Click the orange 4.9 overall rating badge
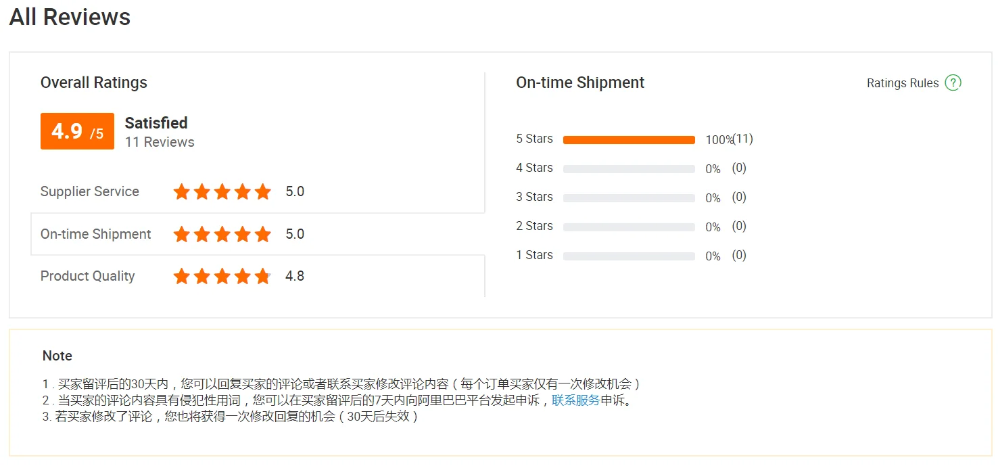998x466 pixels. 76,131
